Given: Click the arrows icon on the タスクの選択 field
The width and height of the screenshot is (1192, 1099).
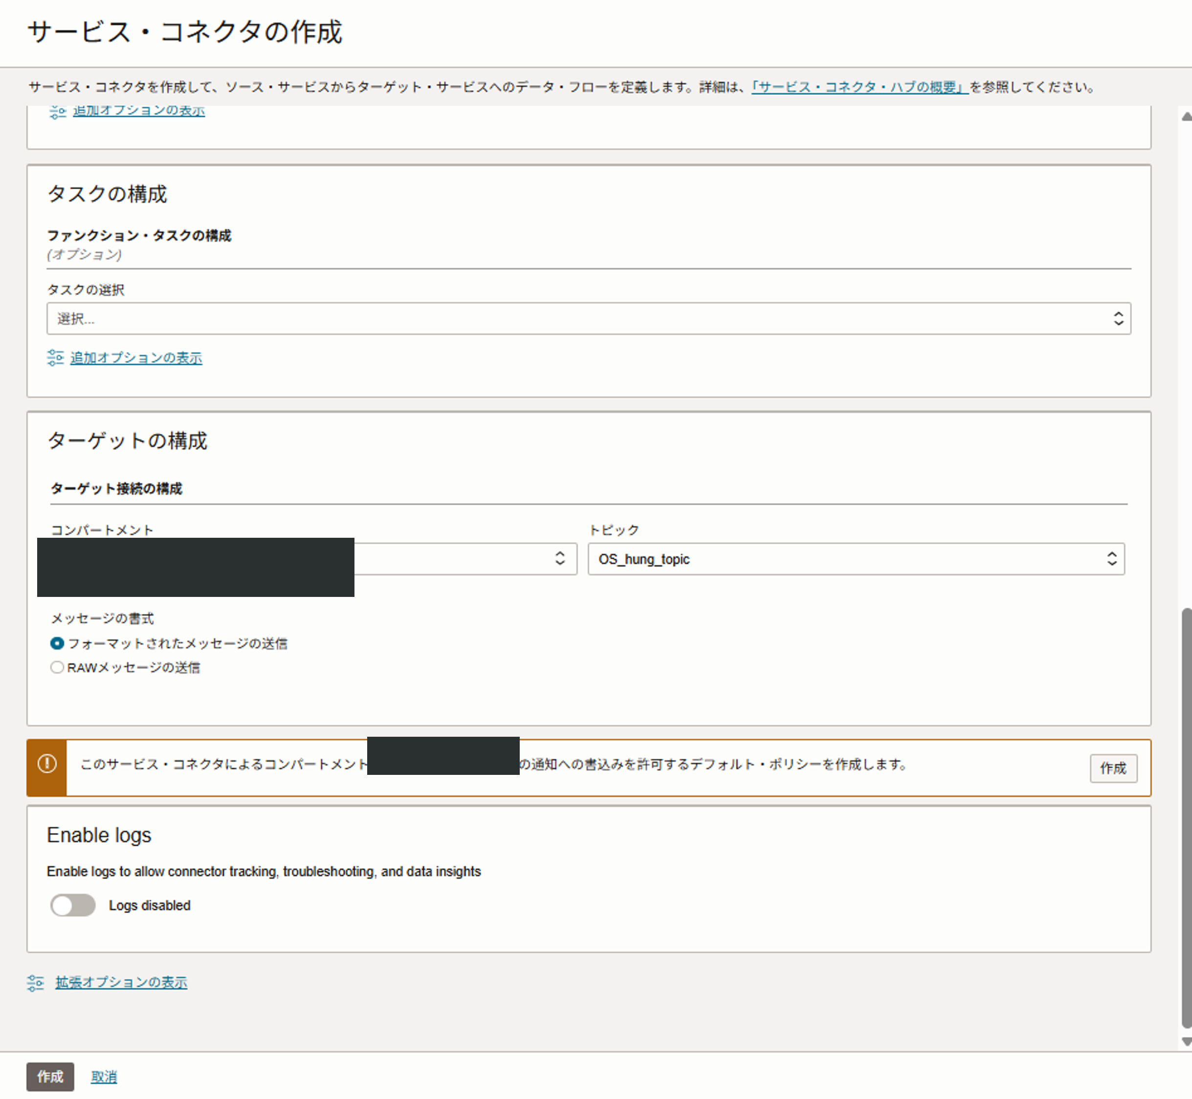Looking at the screenshot, I should (1118, 318).
